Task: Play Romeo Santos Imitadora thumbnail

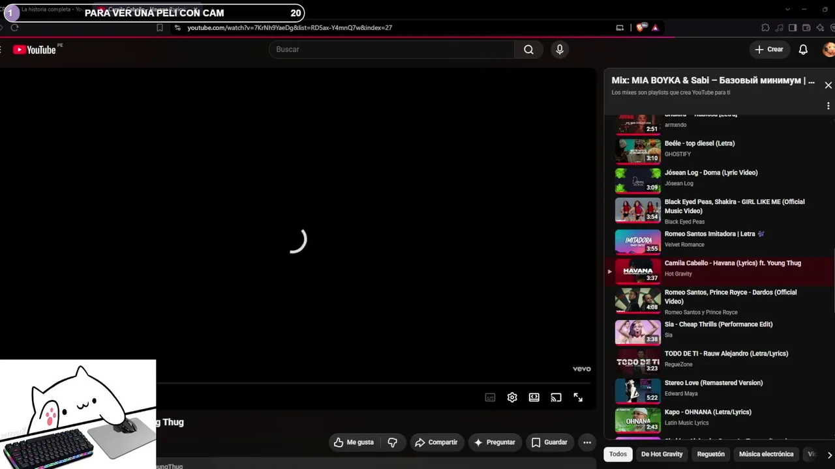Action: pos(638,242)
